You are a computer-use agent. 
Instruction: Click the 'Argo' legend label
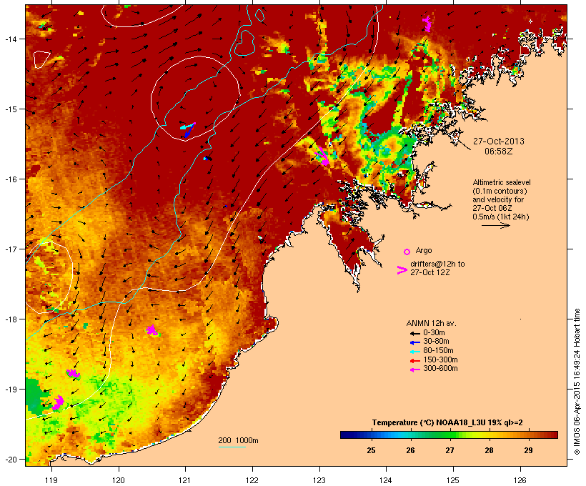click(x=424, y=250)
